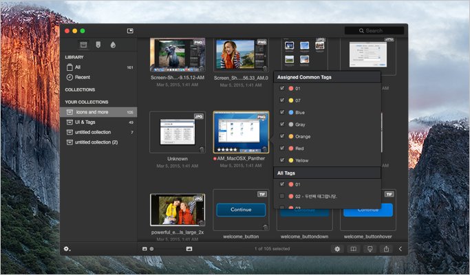
Task: Select the powerful_e...ls_large_2x photo thumbnail
Action: tap(178, 210)
